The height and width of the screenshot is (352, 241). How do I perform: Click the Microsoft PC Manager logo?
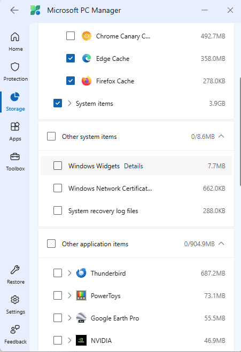coord(35,10)
